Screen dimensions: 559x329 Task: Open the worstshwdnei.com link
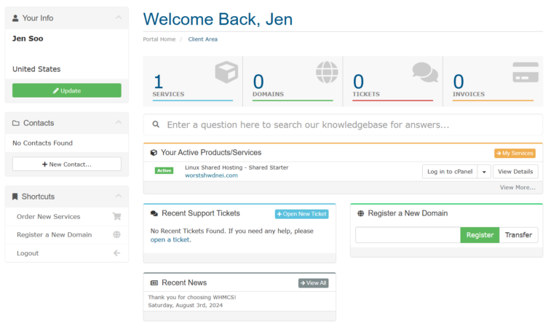(211, 175)
